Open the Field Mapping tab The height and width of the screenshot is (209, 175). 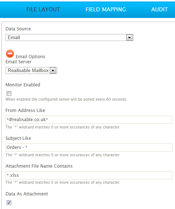point(106,10)
